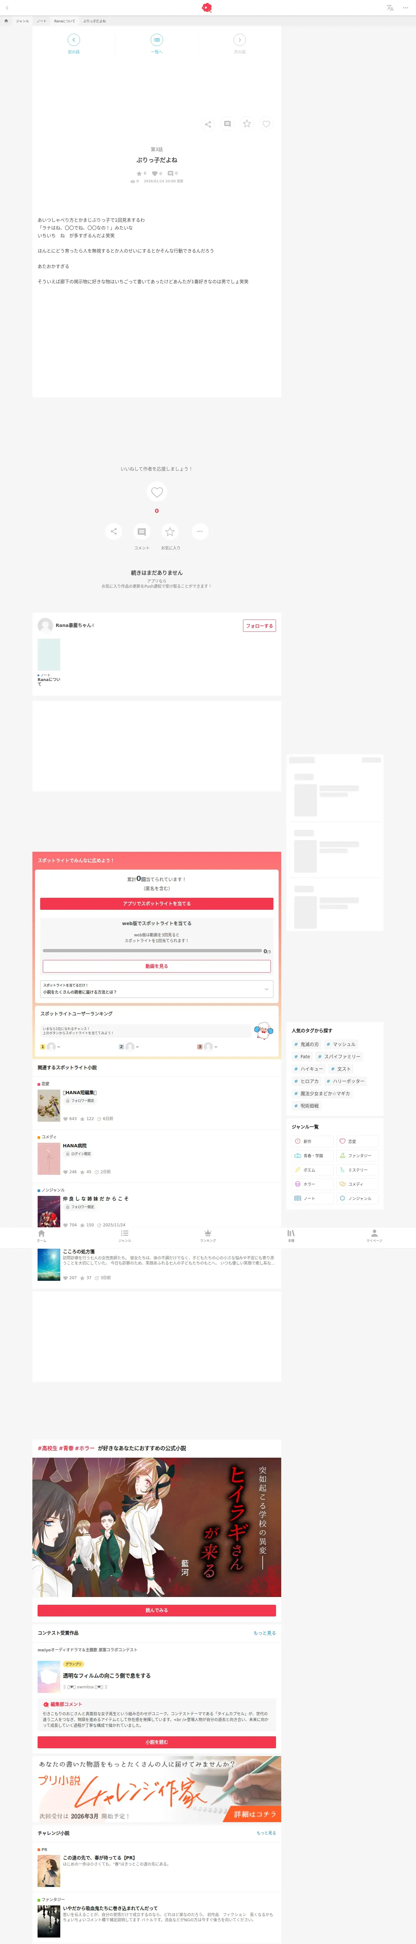This screenshot has width=416, height=1944.
Task: Select the Fate tag
Action: pyautogui.click(x=302, y=1057)
